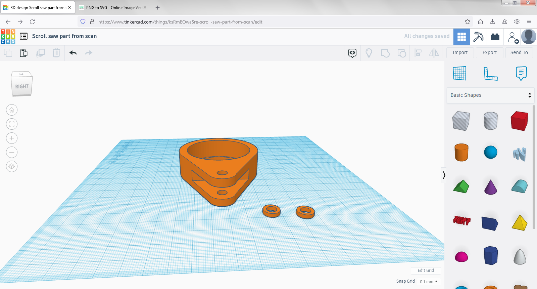Switch to Bricks mode

pyautogui.click(x=495, y=37)
